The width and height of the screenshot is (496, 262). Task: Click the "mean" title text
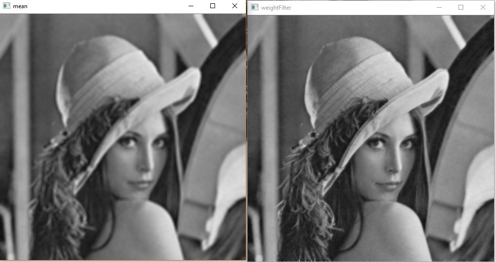click(x=20, y=6)
